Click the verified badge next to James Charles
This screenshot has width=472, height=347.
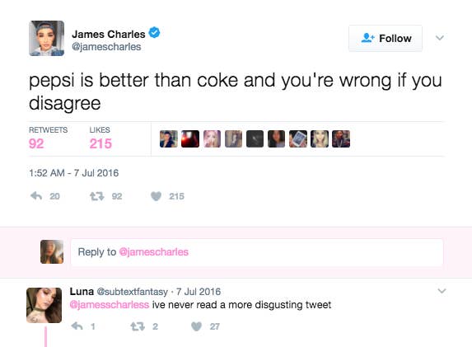coord(154,32)
